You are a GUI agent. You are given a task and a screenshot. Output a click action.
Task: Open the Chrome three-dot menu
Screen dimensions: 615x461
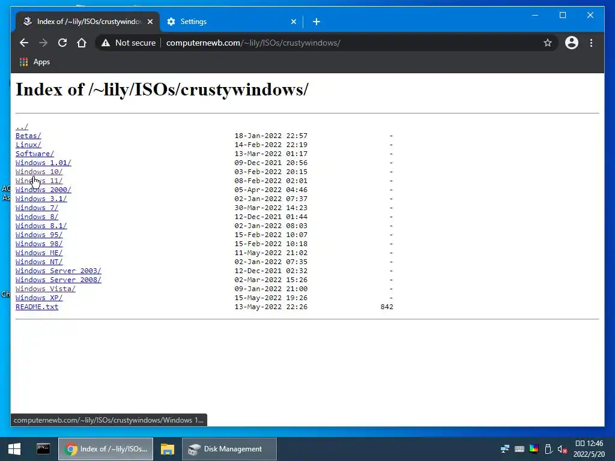pyautogui.click(x=591, y=43)
